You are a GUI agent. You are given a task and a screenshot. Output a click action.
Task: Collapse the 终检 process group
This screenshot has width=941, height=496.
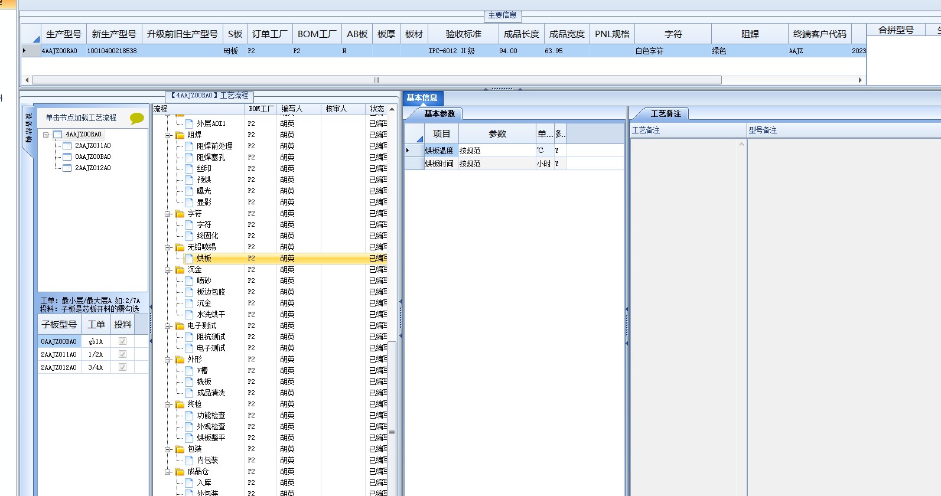point(168,404)
